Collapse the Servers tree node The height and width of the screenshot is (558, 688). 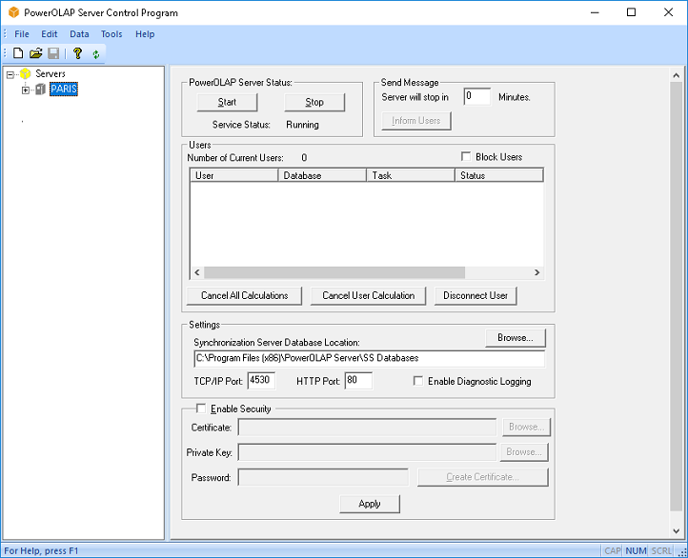(10, 75)
